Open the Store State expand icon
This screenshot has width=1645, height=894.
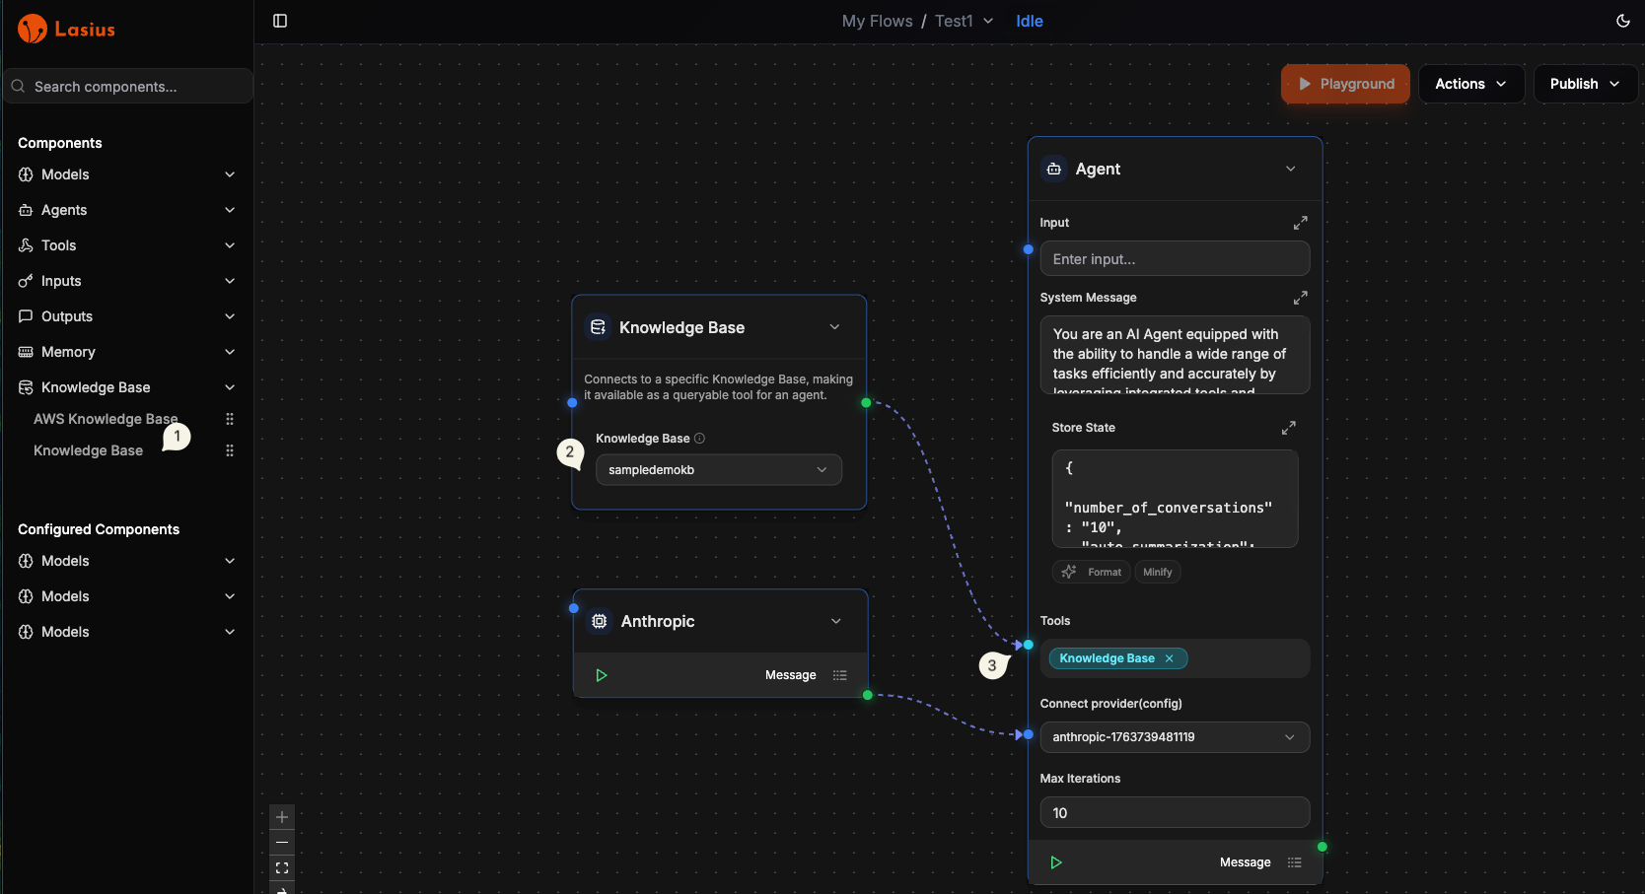click(x=1288, y=428)
